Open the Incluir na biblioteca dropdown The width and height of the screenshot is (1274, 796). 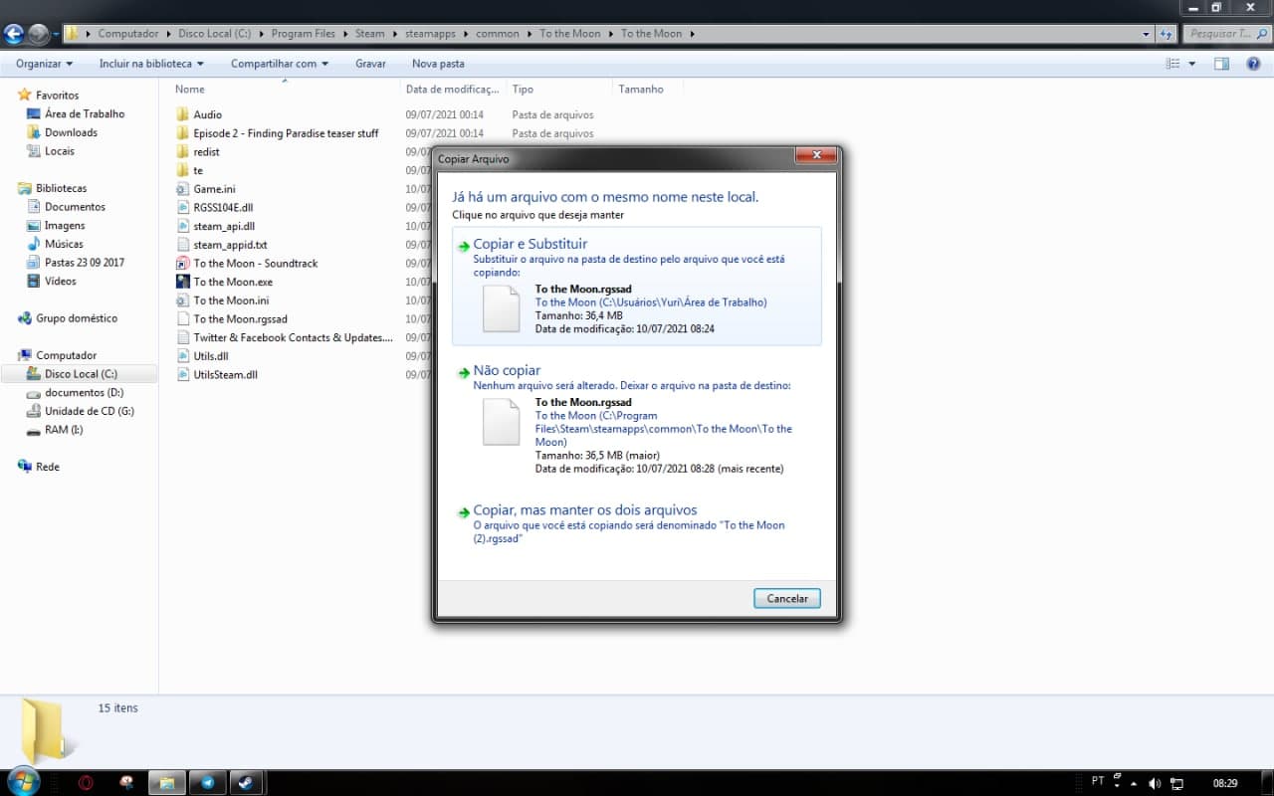151,64
